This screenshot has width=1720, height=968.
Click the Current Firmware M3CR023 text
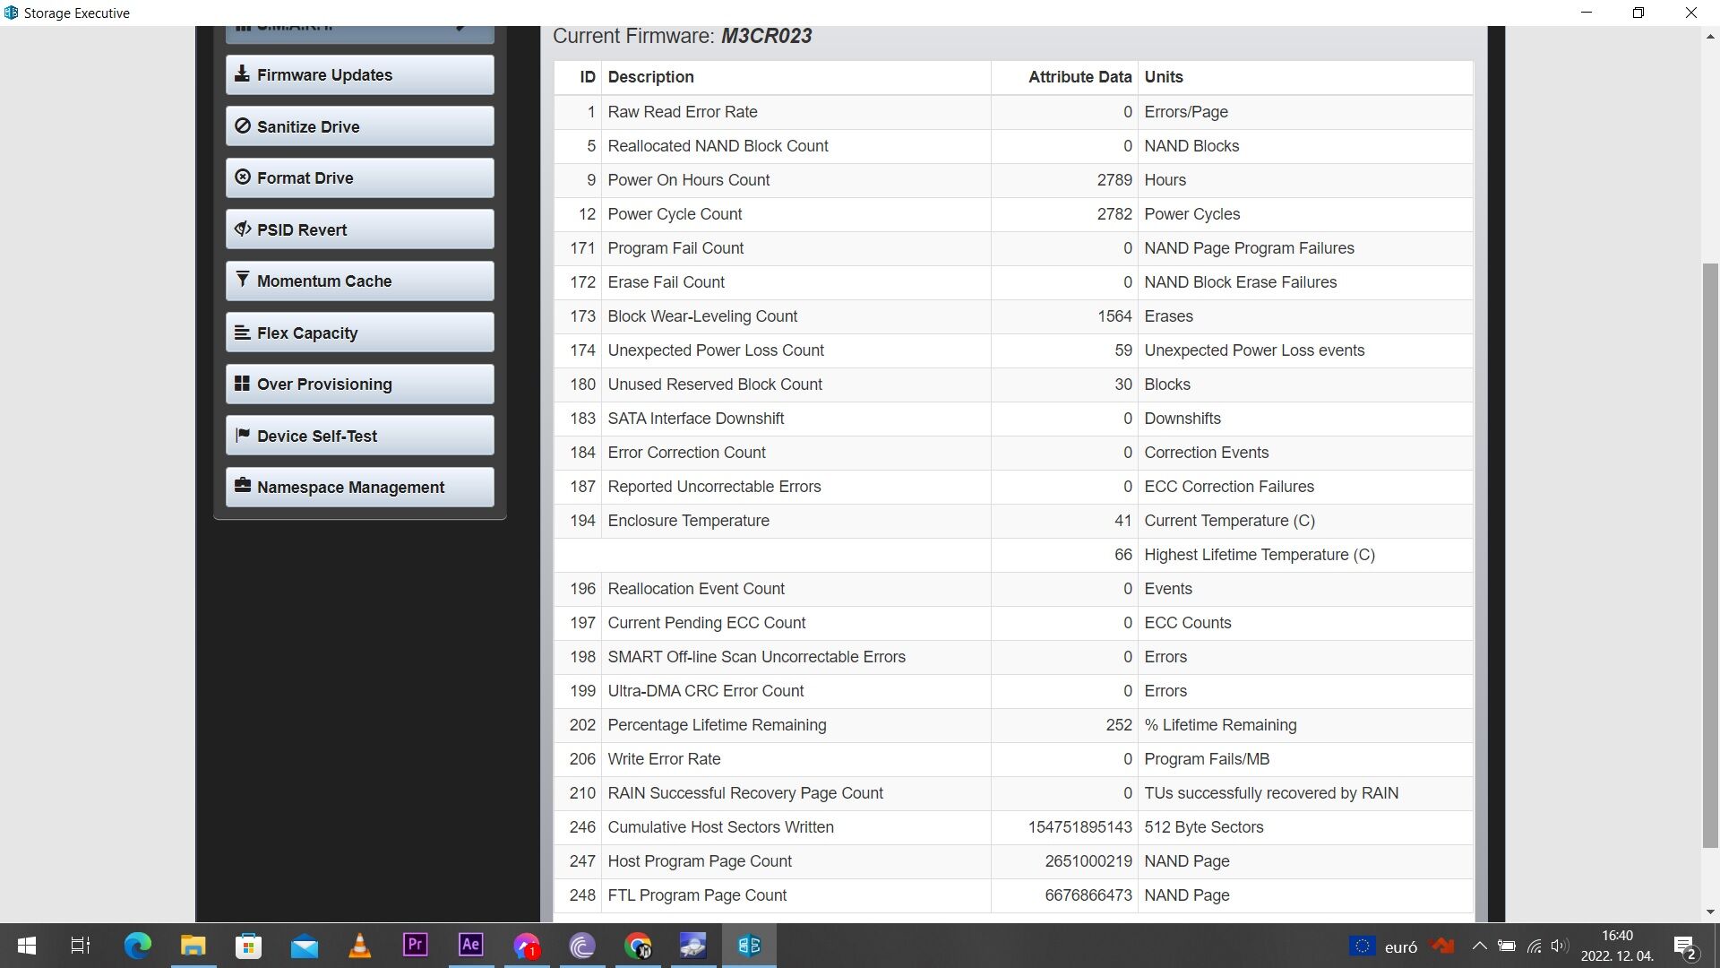(682, 36)
